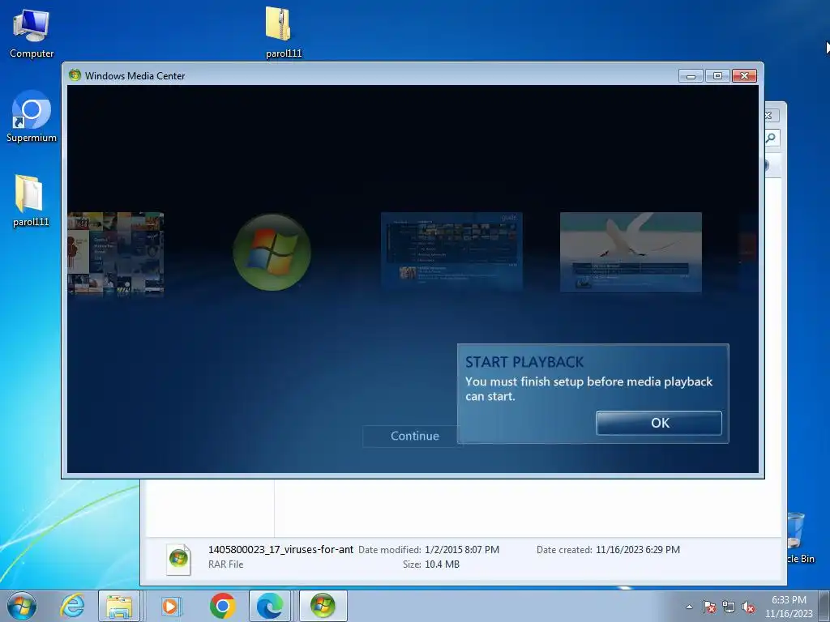This screenshot has height=622, width=830.
Task: Click the Date created value 11/16/2023 6:29 PM
Action: coord(638,550)
